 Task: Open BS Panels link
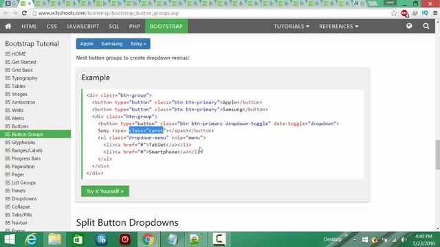[x=15, y=191]
